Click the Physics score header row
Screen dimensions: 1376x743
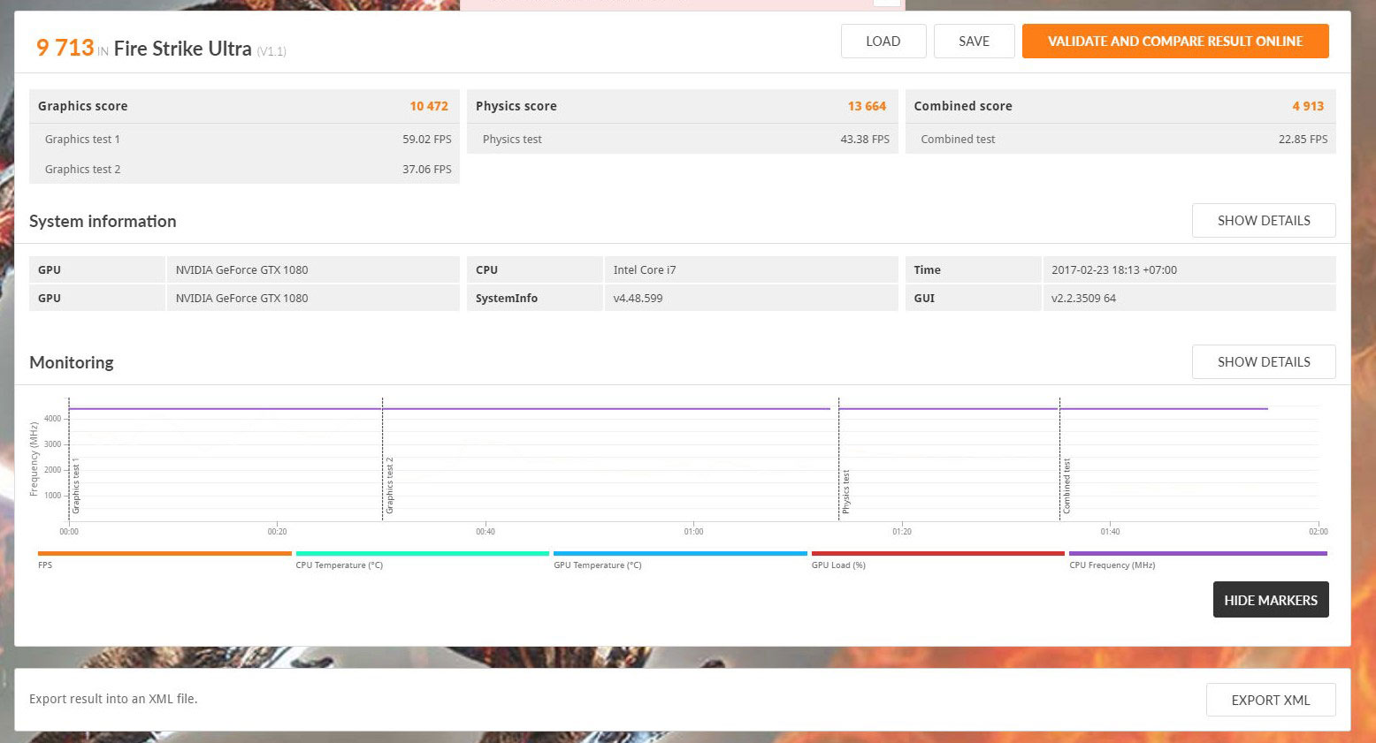[681, 106]
